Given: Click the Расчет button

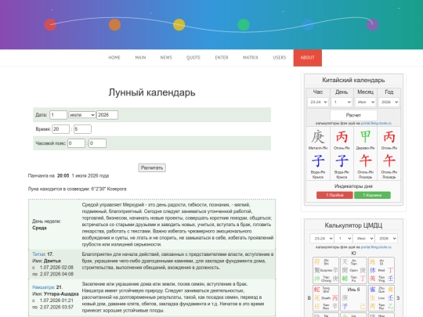Looking at the screenshot, I should pyautogui.click(x=353, y=115).
